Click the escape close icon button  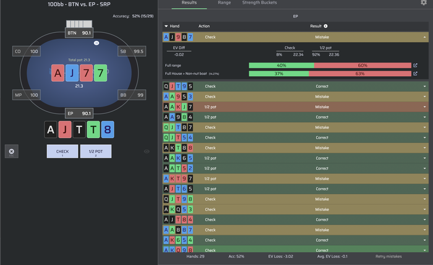12,152
